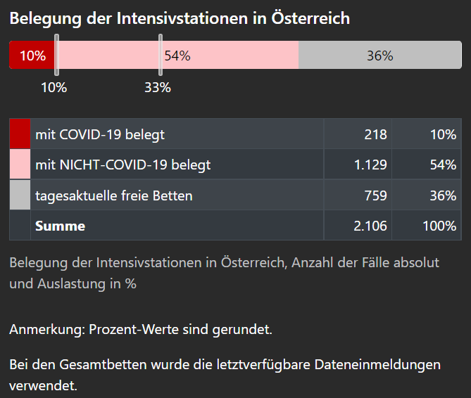Click the 2.106 total value cell
The image size is (471, 398).
tap(370, 226)
